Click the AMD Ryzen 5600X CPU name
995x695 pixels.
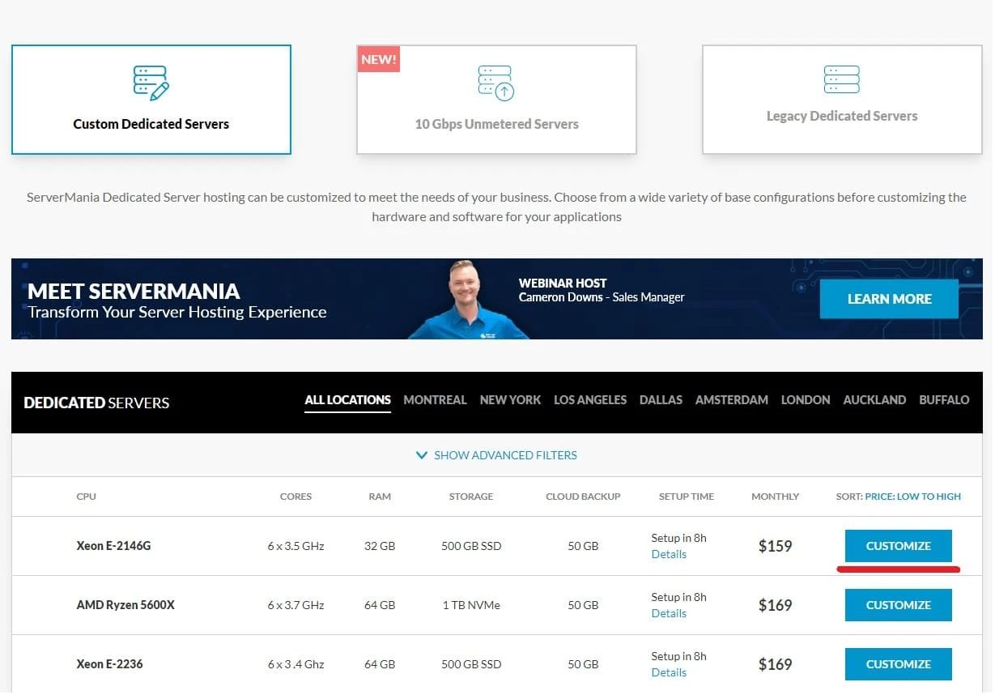coord(125,605)
